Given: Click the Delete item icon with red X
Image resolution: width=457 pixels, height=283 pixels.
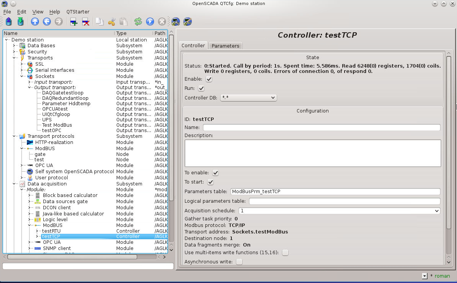Looking at the screenshot, I should [86, 22].
